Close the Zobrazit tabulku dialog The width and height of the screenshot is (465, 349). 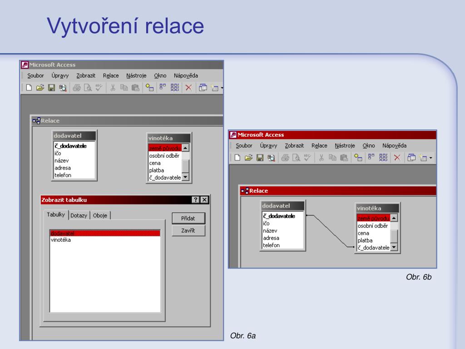pos(204,200)
